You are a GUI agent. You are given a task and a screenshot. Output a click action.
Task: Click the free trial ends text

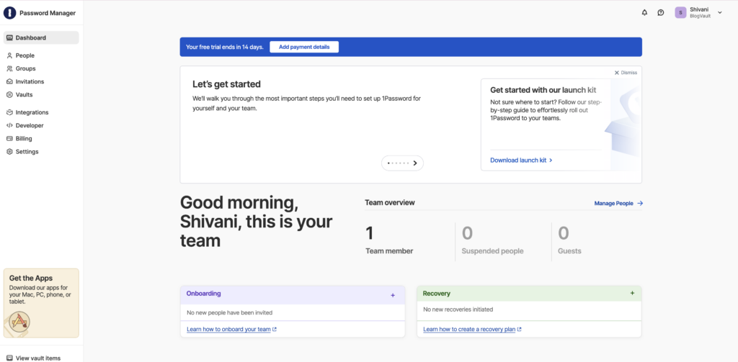point(225,47)
